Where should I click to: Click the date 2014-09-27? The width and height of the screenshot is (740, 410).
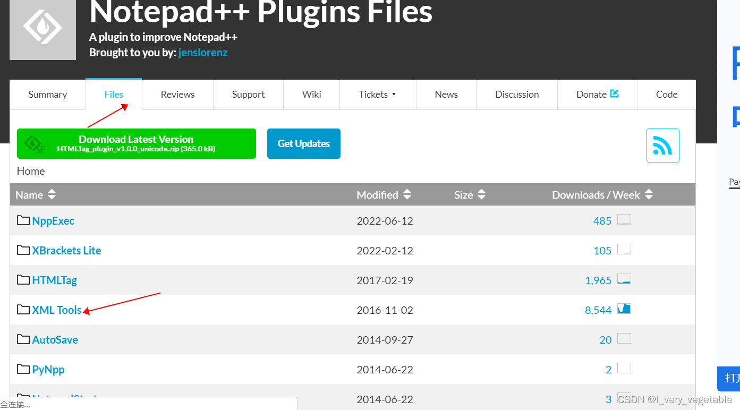(385, 340)
